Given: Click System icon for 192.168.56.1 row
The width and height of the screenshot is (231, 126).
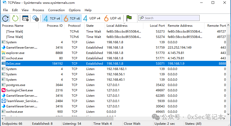Looking at the screenshot, I should tap(3, 74).
